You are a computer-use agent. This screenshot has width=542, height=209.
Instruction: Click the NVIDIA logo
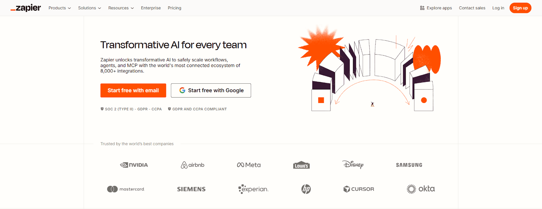click(134, 165)
